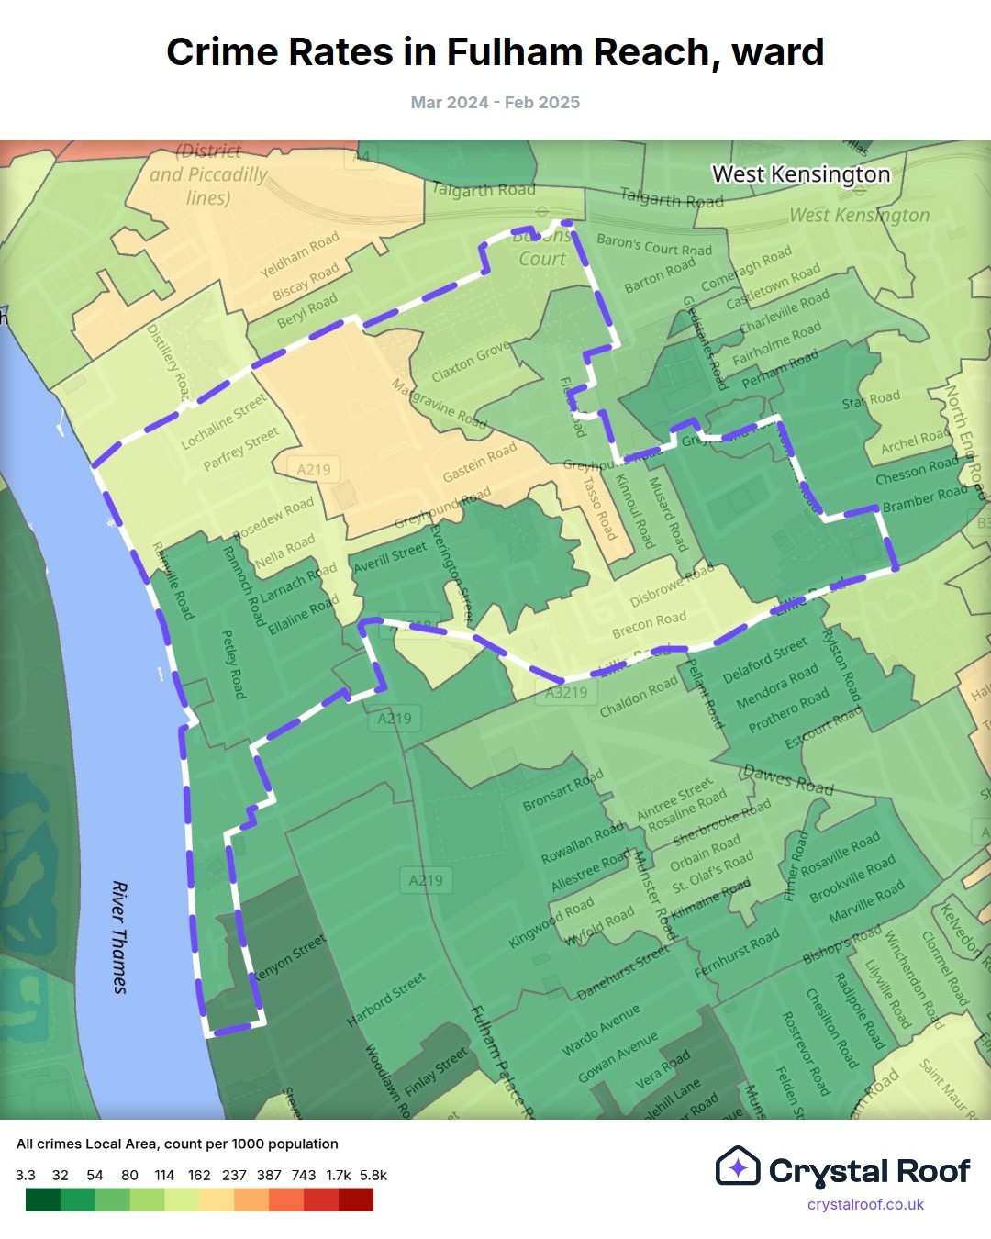Click the Barons Court map label

point(542,248)
